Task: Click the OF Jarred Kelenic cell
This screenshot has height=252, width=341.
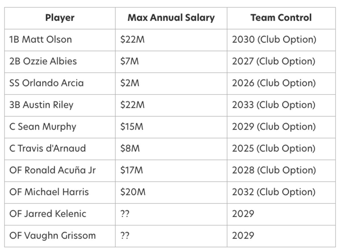Action: (47, 214)
